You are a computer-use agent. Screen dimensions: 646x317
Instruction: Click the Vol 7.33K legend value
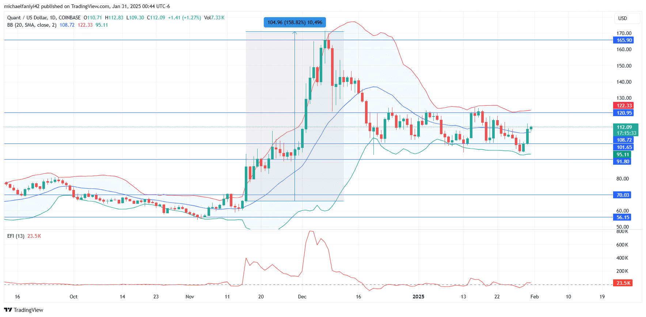pos(214,18)
